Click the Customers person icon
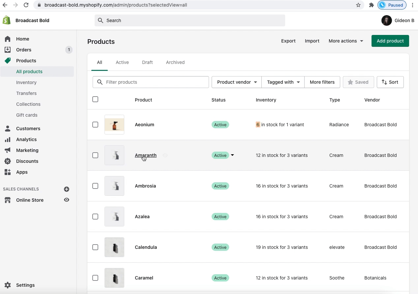The image size is (418, 294). (8, 129)
